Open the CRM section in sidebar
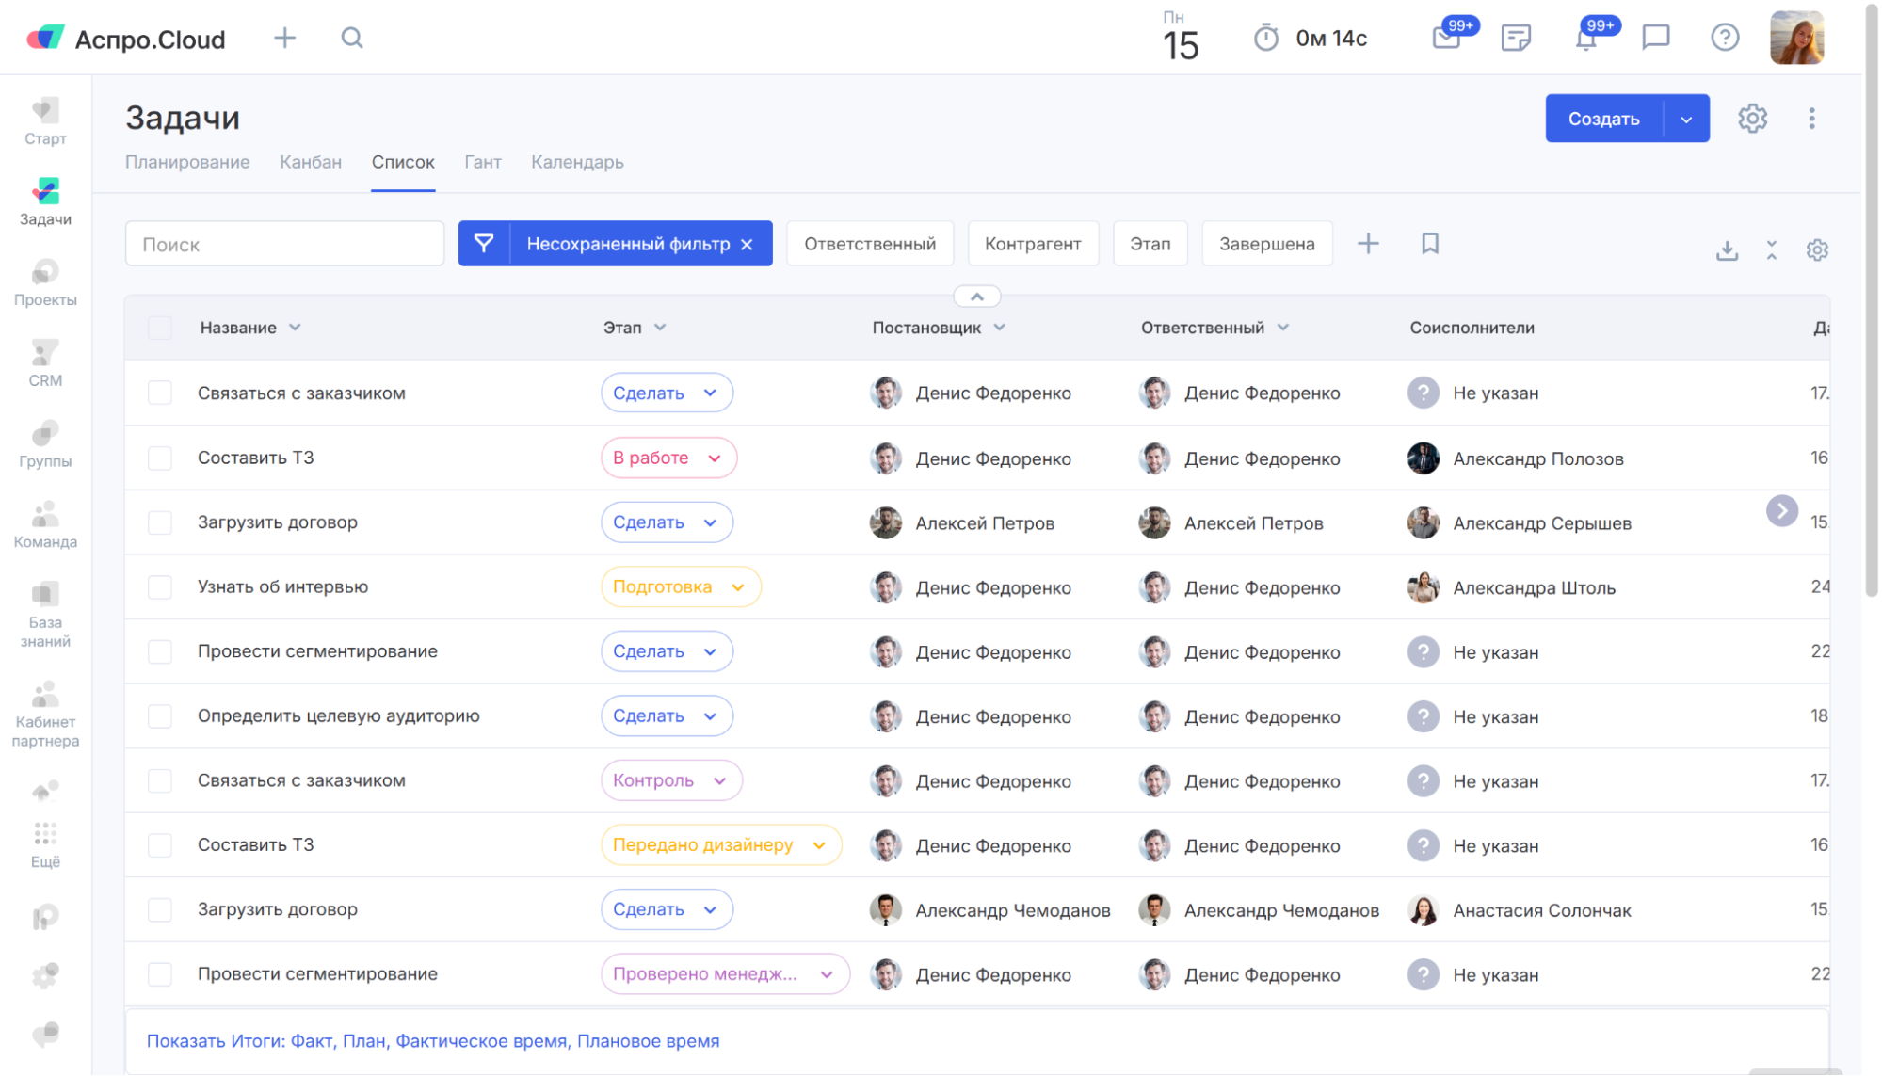This screenshot has height=1076, width=1882. [x=45, y=363]
